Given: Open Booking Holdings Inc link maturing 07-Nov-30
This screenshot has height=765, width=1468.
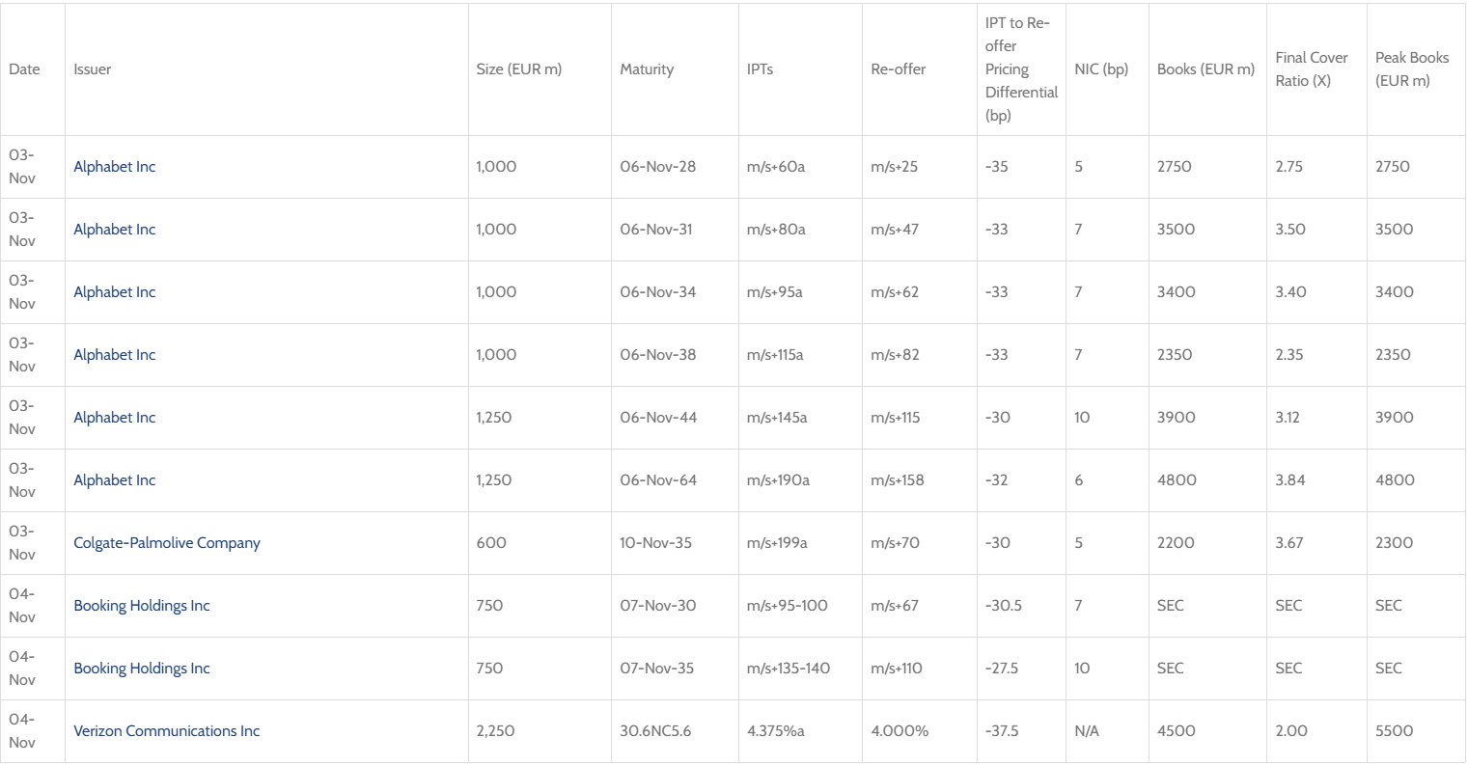Looking at the screenshot, I should [142, 606].
